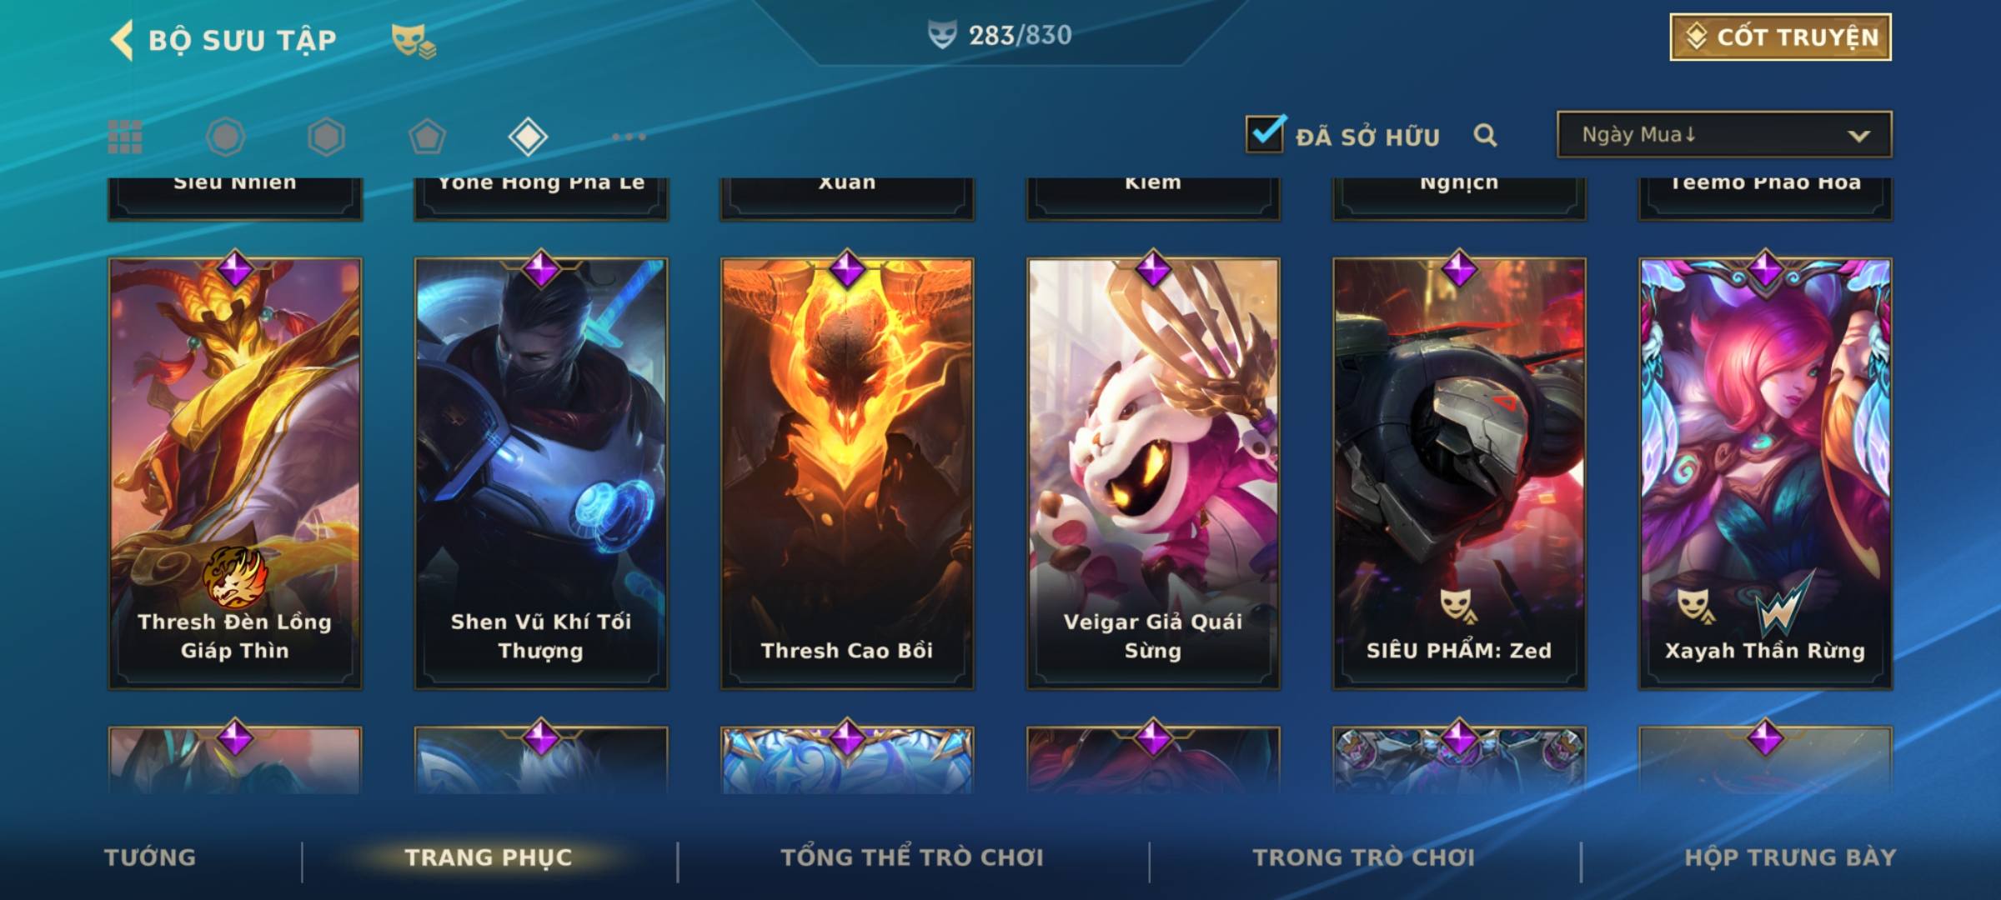Select the SIÊU PHẨM: Zed skin
This screenshot has width=2001, height=900.
click(1459, 473)
